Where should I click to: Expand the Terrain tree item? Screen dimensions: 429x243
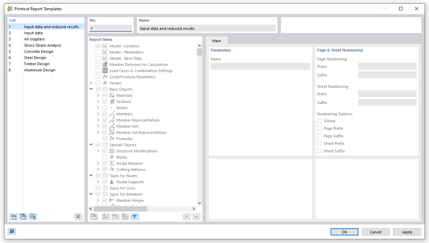[91, 83]
